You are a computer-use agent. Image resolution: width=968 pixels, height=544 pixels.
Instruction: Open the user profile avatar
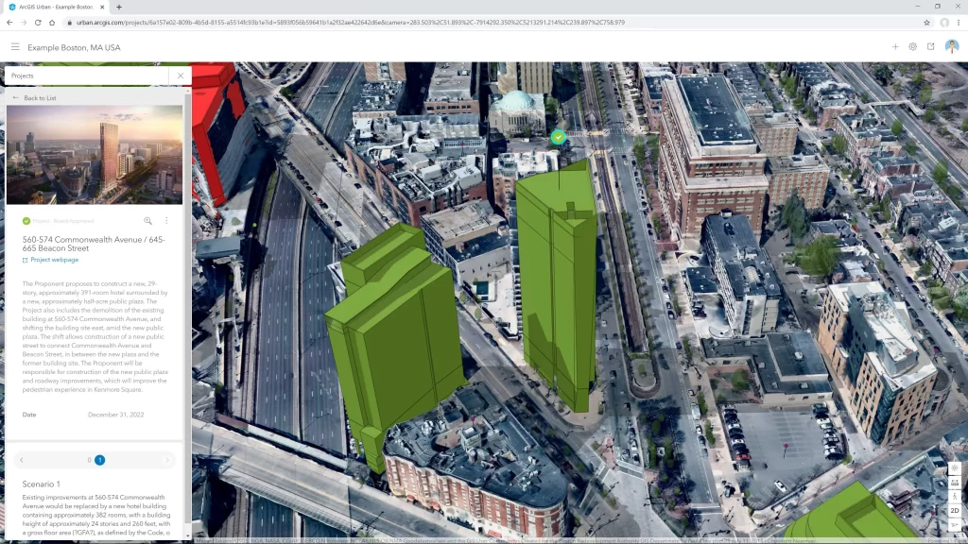click(951, 47)
